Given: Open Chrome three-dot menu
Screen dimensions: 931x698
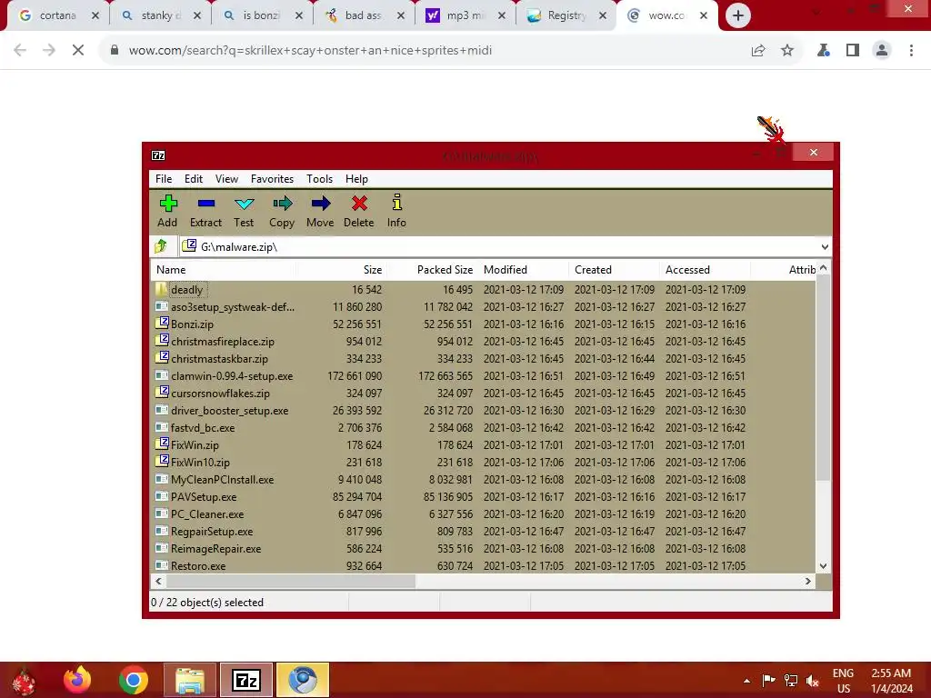Looking at the screenshot, I should (911, 51).
